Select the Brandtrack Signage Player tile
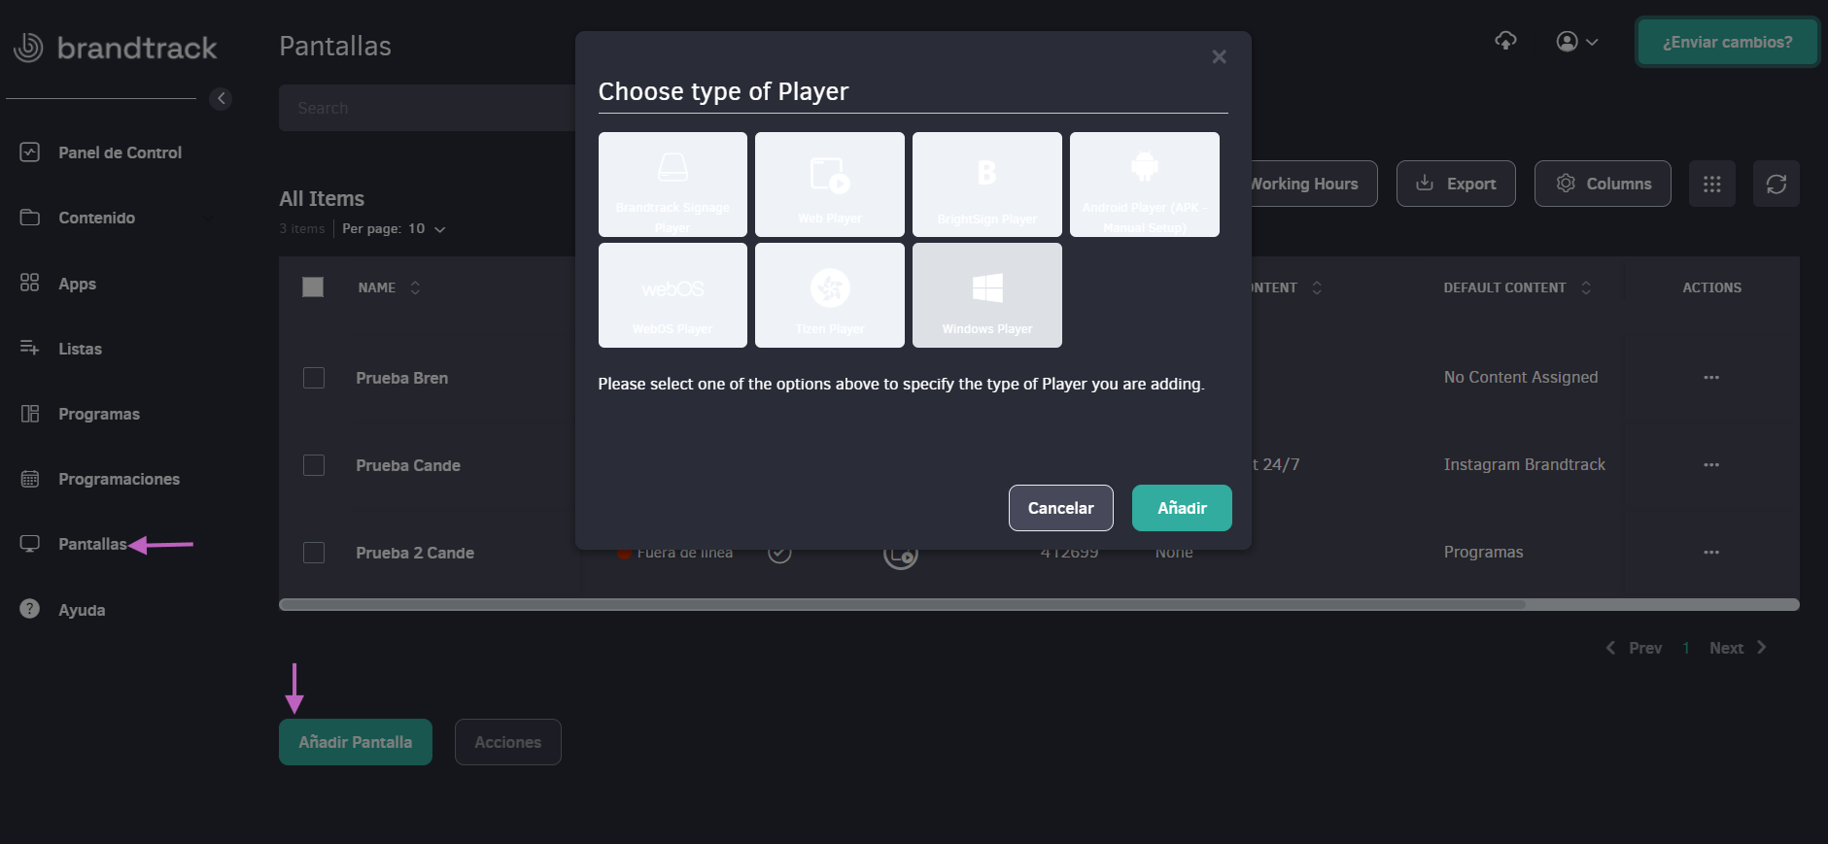This screenshot has width=1828, height=844. point(673,185)
